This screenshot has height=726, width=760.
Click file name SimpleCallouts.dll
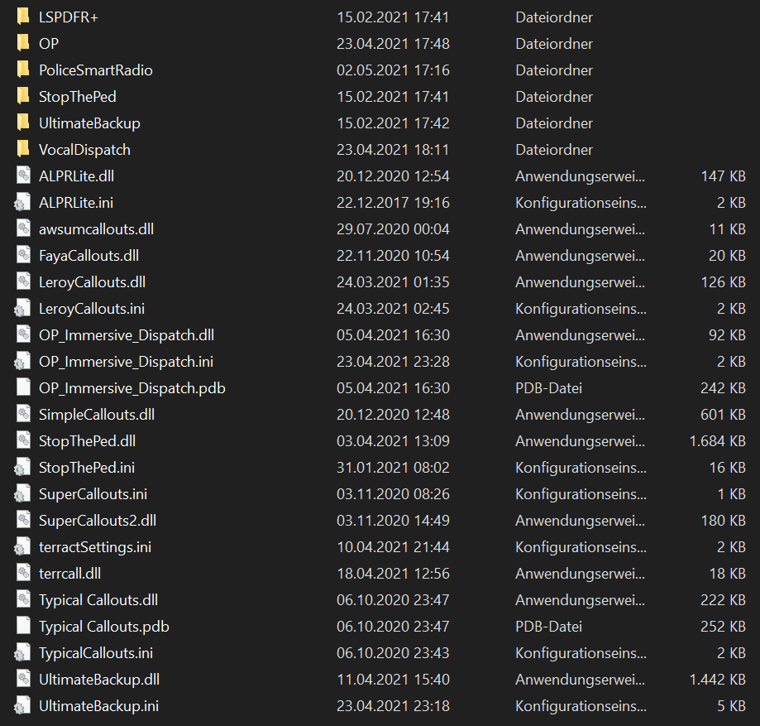click(x=97, y=415)
